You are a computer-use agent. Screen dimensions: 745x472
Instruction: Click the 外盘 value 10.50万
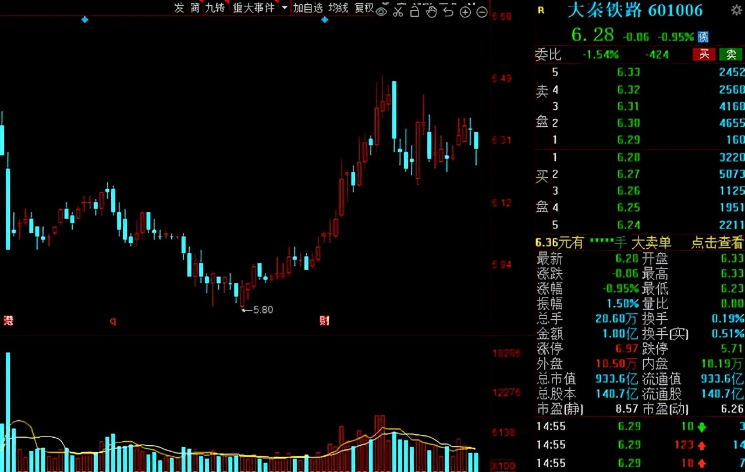click(618, 364)
